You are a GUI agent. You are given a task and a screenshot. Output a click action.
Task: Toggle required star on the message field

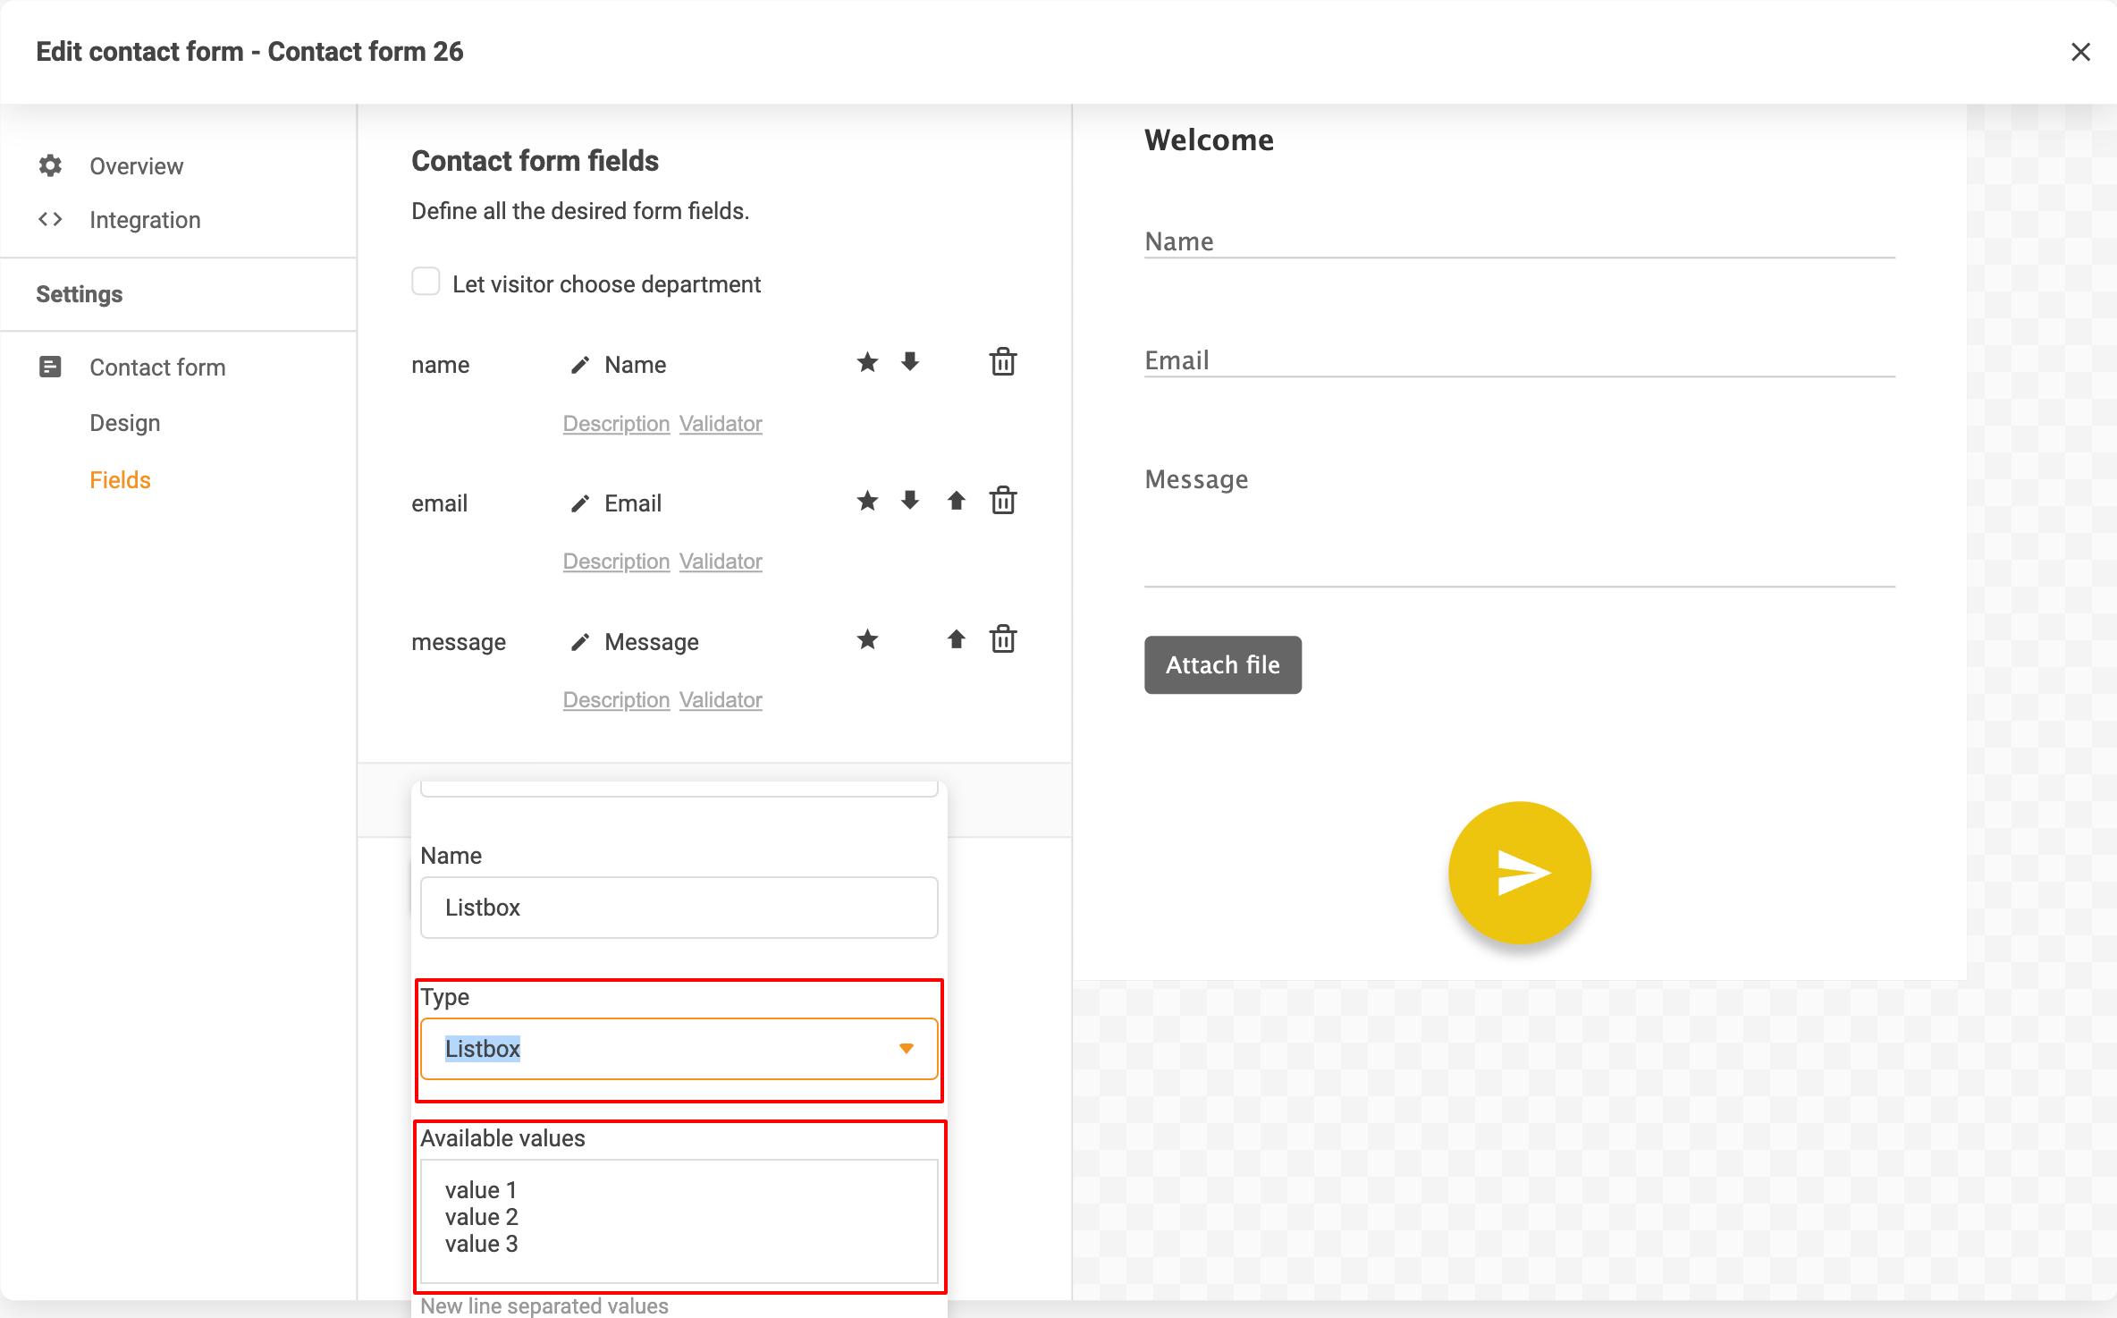(x=866, y=639)
